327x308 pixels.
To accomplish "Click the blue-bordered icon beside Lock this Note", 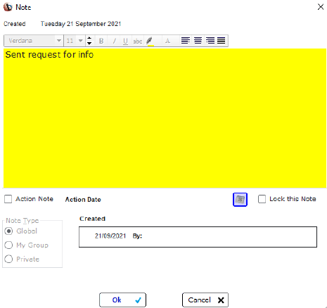I will 240,200.
